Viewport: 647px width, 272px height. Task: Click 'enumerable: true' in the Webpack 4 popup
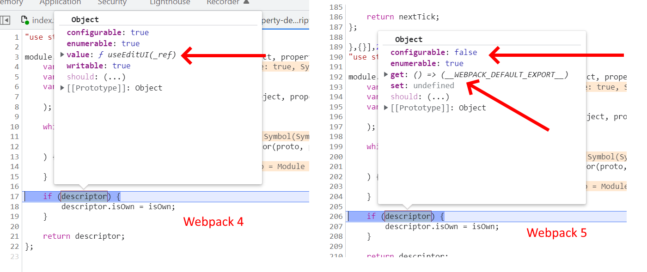103,43
